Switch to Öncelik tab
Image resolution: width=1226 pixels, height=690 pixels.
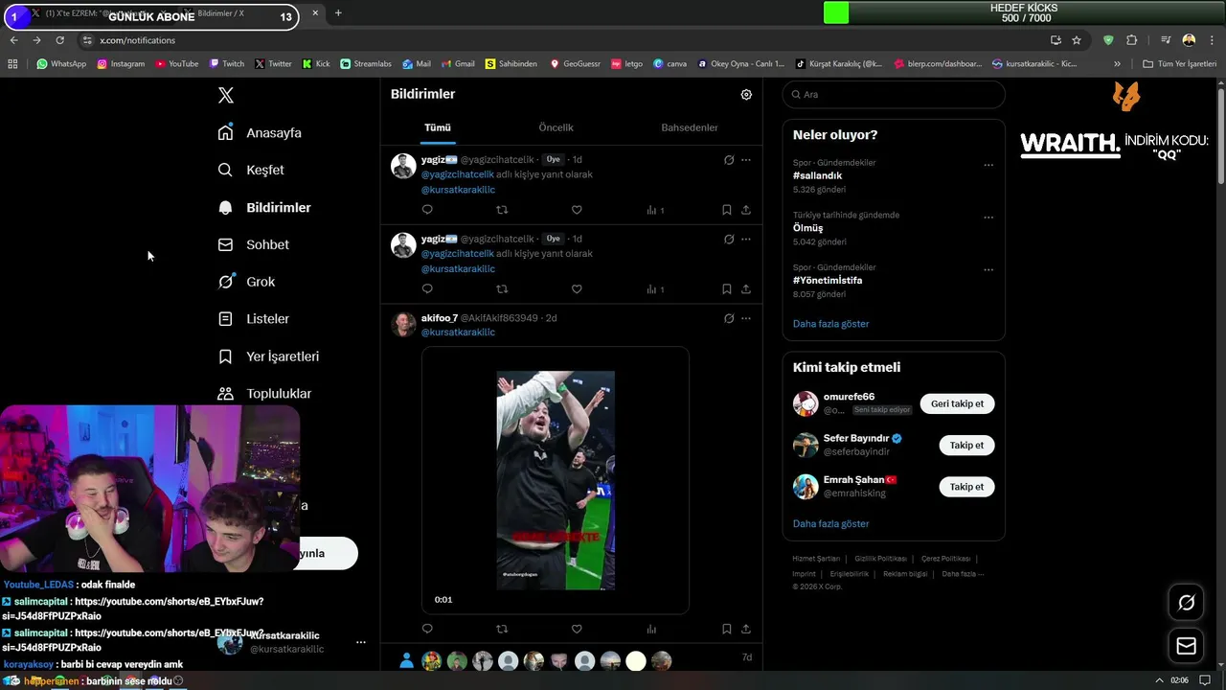click(x=556, y=127)
